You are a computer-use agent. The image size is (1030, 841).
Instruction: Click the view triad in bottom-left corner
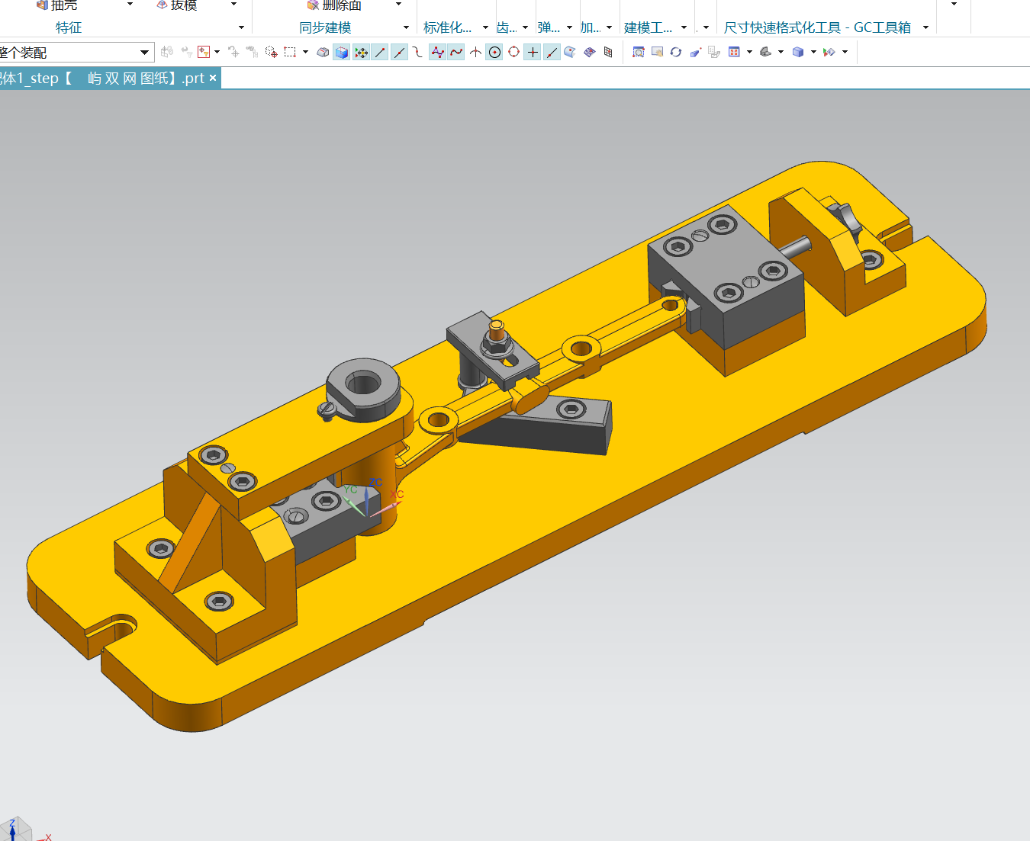point(15,830)
